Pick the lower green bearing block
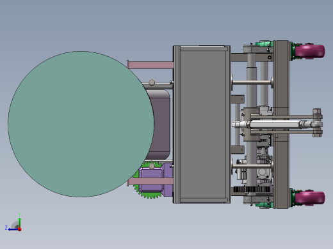Image resolution: width=333 pixels, height=249 pixels. click(x=264, y=205)
